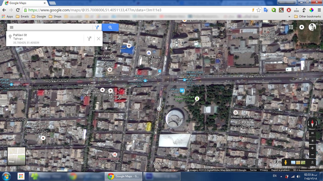This screenshot has height=181, width=323.
Task: Click Report a problem link
Action: [x=280, y=170]
